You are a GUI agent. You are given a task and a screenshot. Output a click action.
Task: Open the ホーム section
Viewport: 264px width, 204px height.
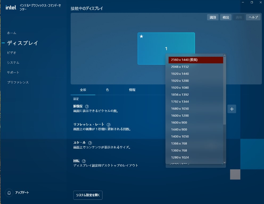pyautogui.click(x=12, y=33)
